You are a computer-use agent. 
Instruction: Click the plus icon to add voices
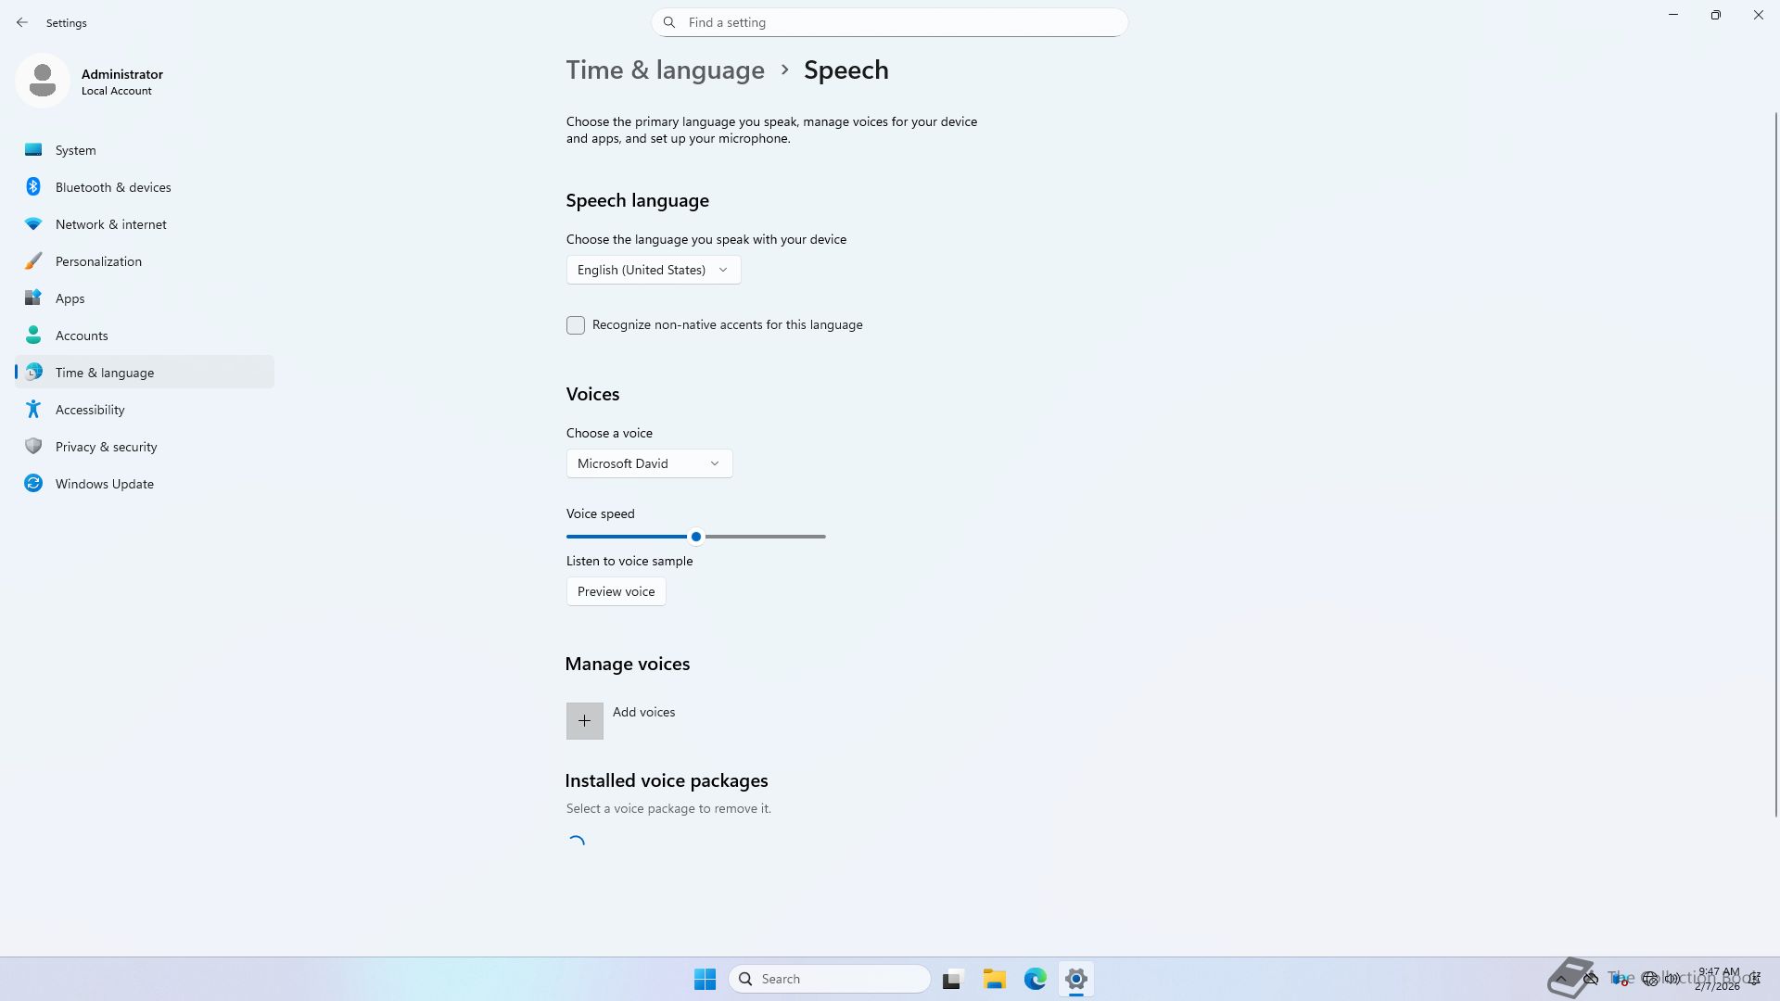[x=584, y=721]
